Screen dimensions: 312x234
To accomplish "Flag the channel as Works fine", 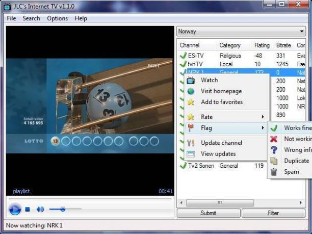I will tap(290, 128).
